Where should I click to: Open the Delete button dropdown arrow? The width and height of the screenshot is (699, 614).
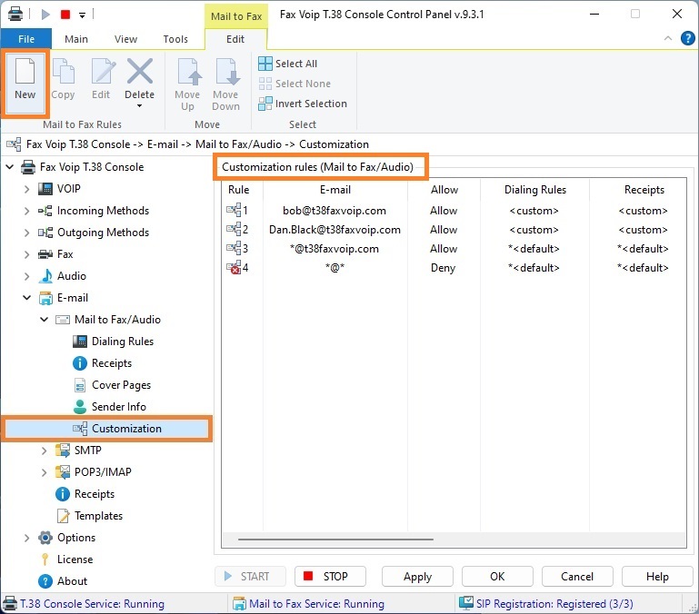click(140, 106)
